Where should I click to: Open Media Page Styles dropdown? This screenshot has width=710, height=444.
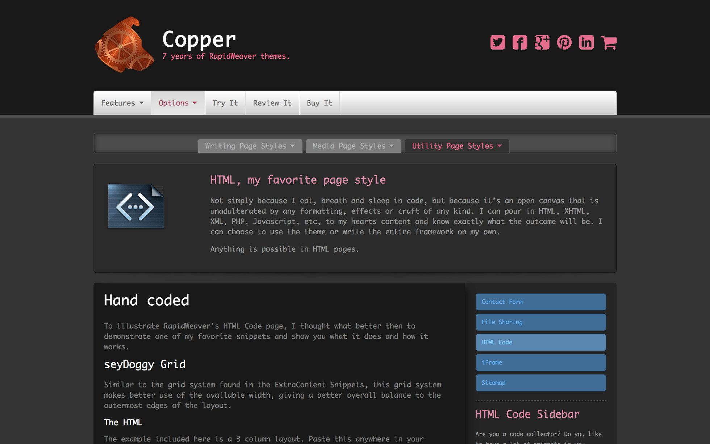(353, 146)
